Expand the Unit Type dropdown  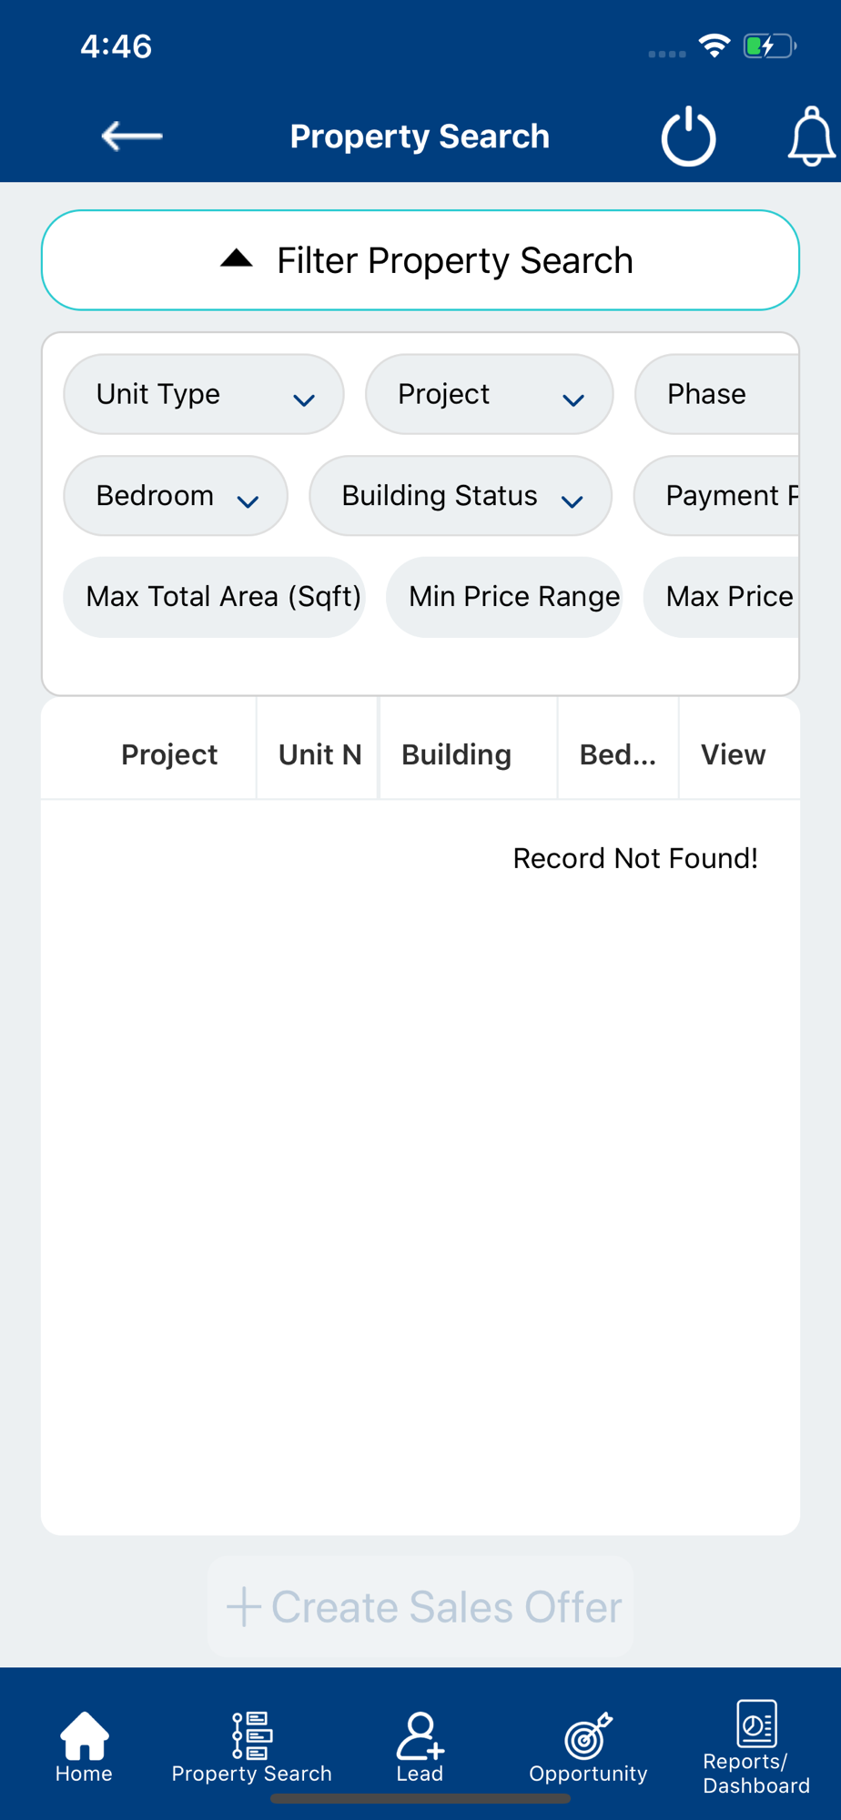(204, 394)
